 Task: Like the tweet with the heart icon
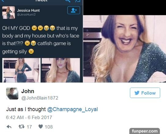point(41,126)
